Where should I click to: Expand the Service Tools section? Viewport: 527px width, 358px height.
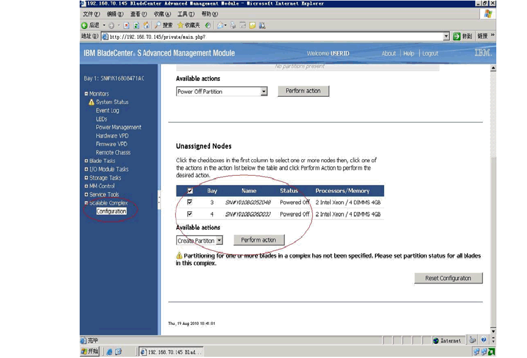tap(86, 195)
